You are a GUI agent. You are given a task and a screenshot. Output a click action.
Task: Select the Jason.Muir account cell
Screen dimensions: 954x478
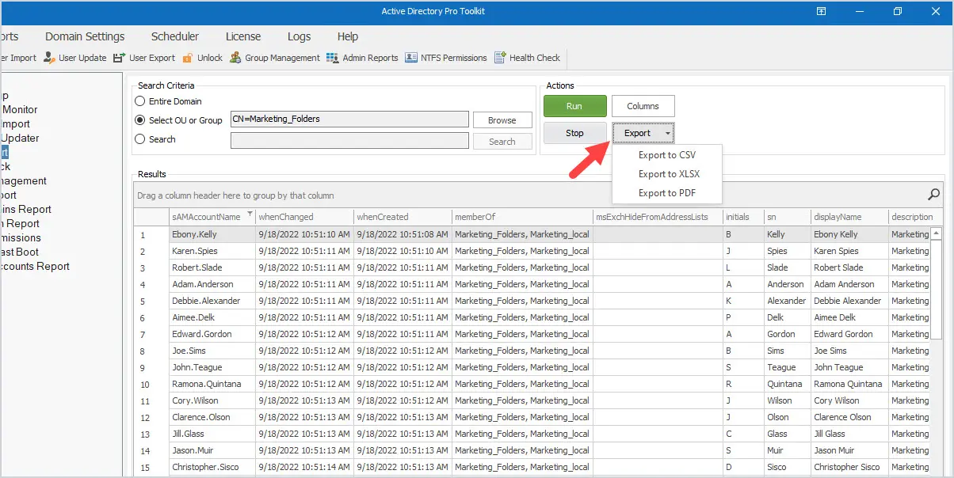coord(212,450)
